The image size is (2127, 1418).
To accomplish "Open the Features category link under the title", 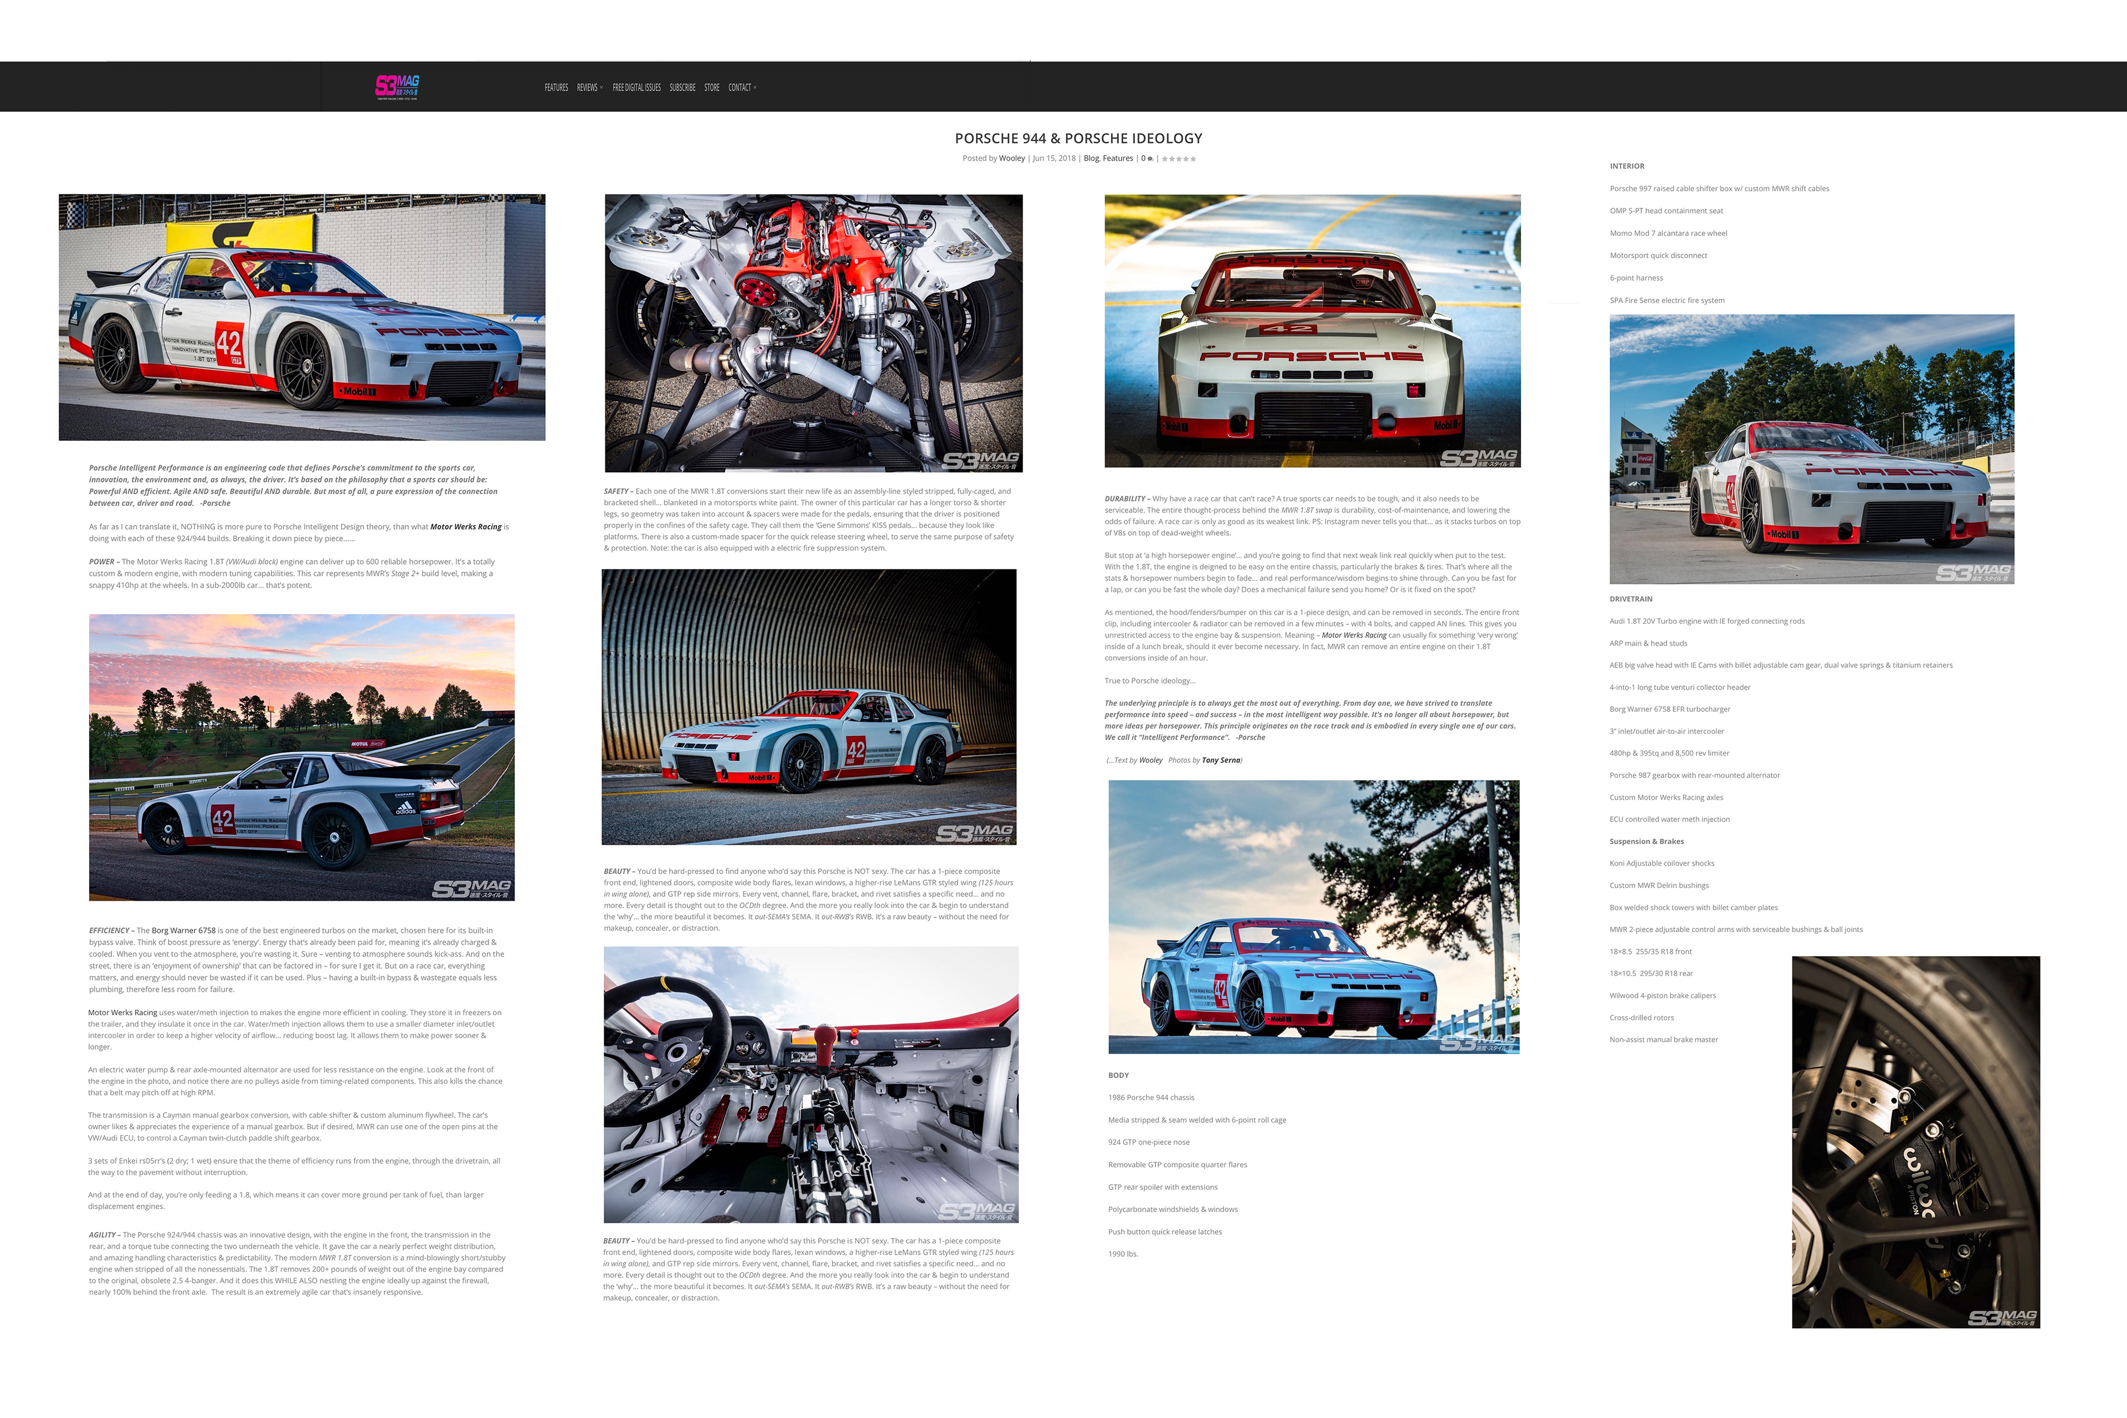I will click(1118, 158).
